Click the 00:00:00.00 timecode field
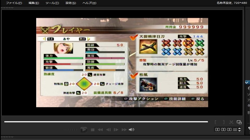The image size is (250, 140). [226, 130]
